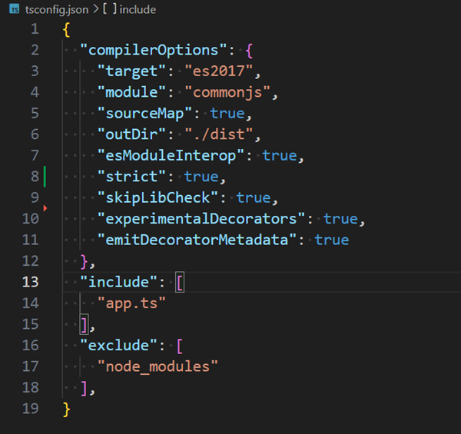The height and width of the screenshot is (434, 461).
Task: Click the "emitDecoratorMetadata" key
Action: 197,240
